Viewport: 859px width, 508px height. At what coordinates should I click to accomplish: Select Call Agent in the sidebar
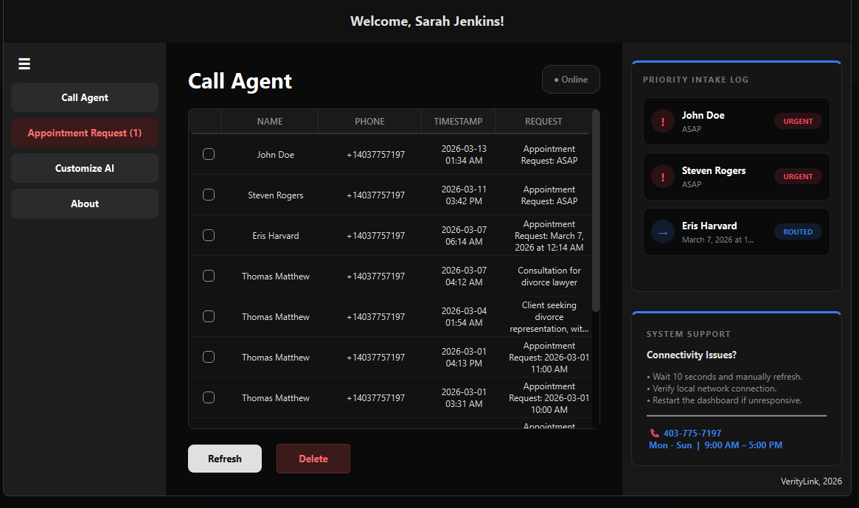pyautogui.click(x=84, y=97)
